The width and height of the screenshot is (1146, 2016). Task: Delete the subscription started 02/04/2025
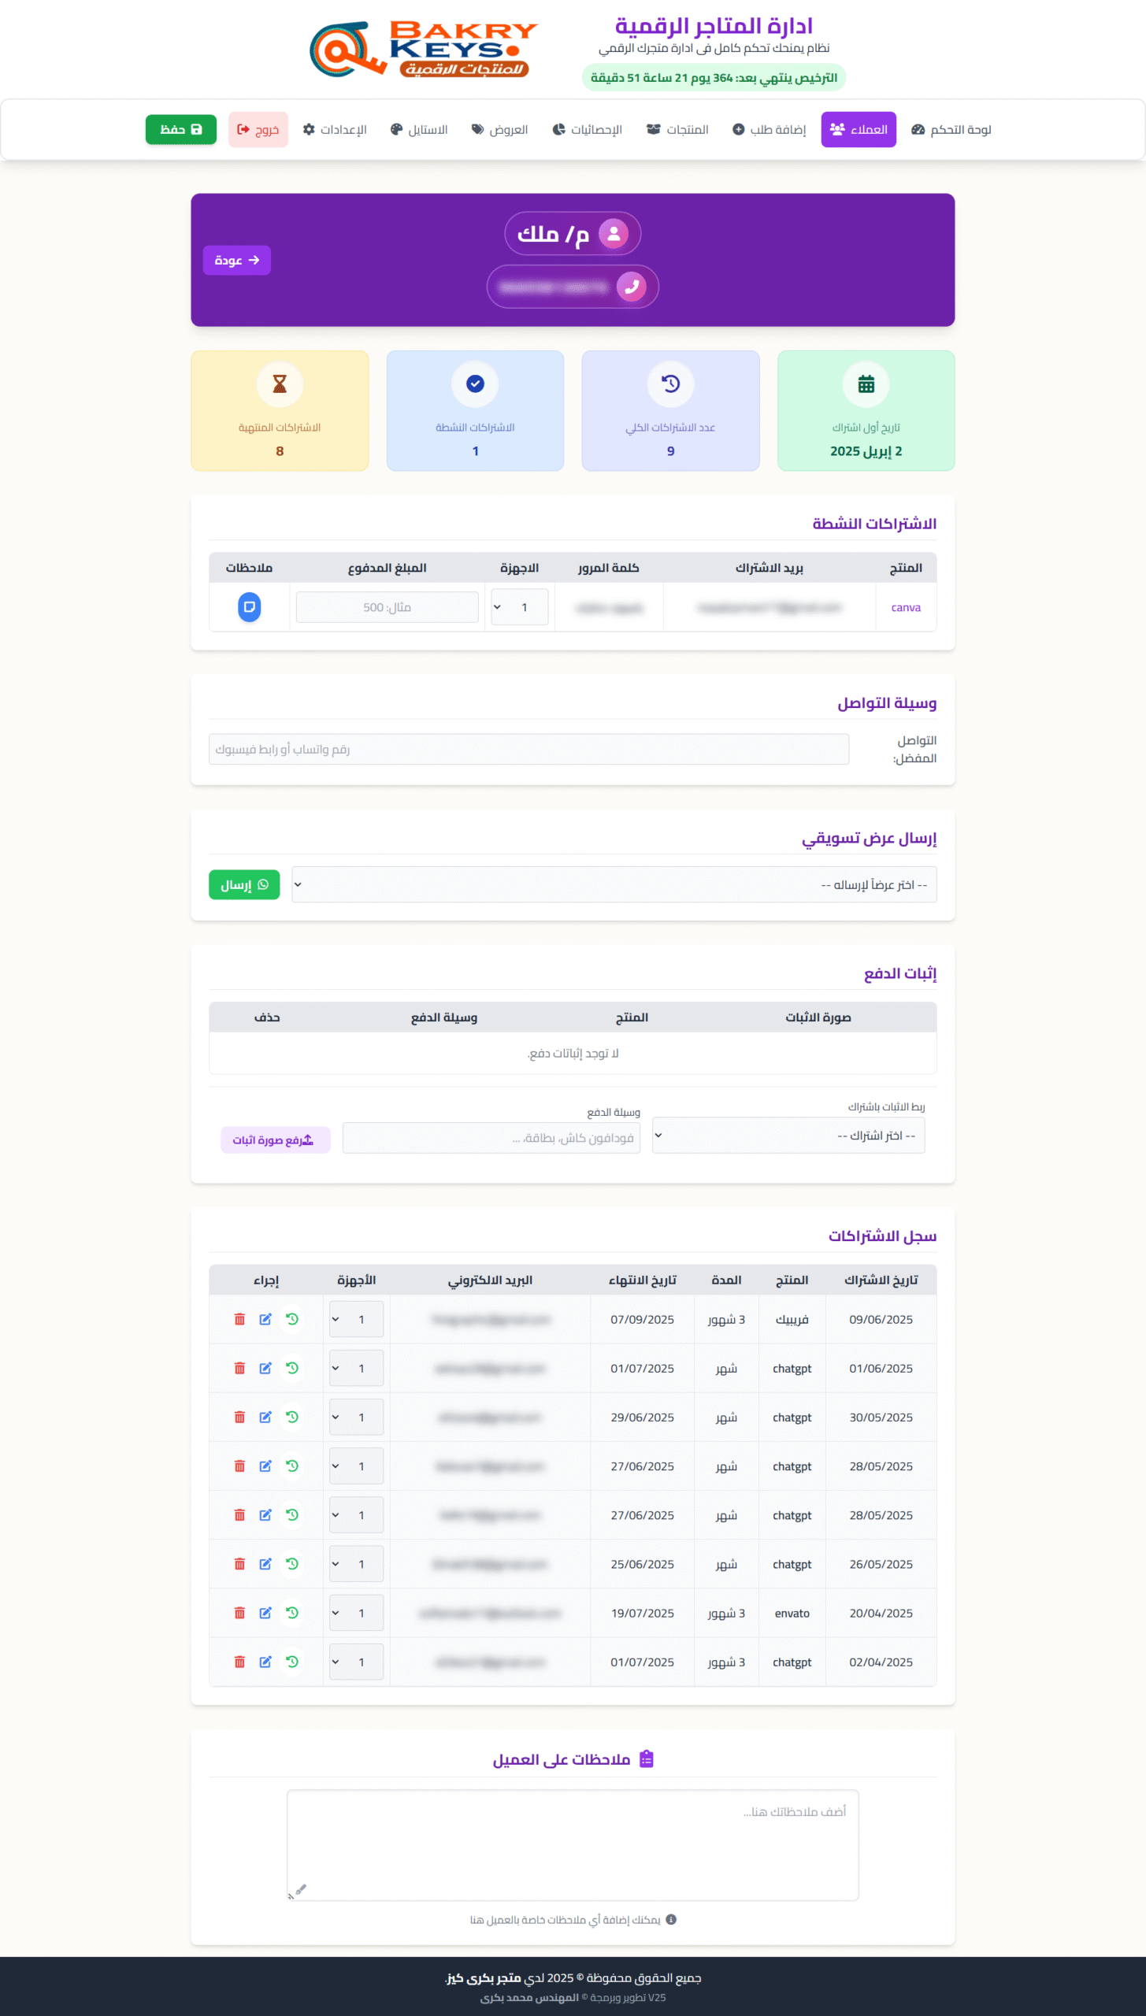coord(239,1662)
